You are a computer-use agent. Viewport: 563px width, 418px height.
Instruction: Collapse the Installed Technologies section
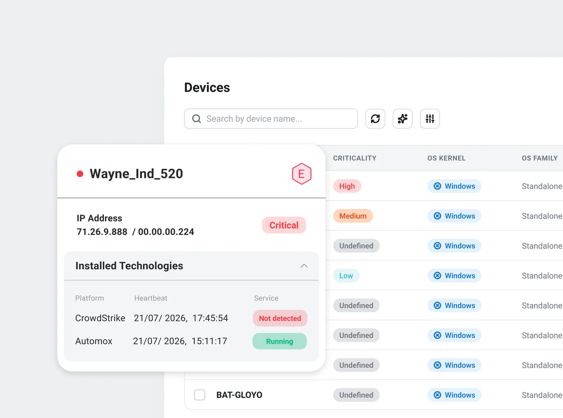point(304,266)
